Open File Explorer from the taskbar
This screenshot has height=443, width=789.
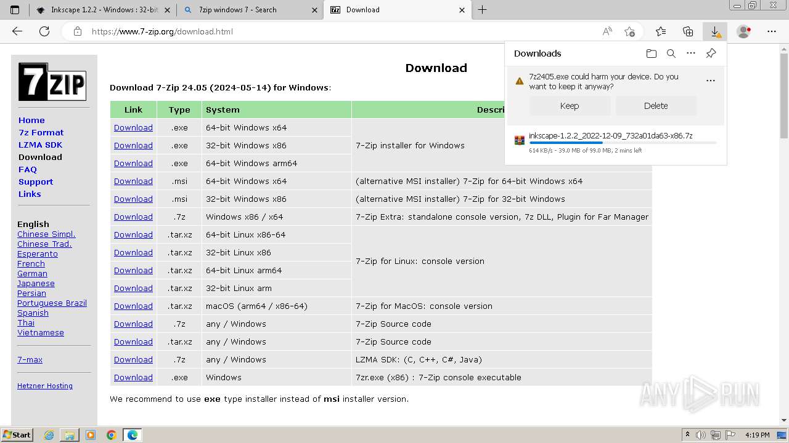[x=70, y=435]
